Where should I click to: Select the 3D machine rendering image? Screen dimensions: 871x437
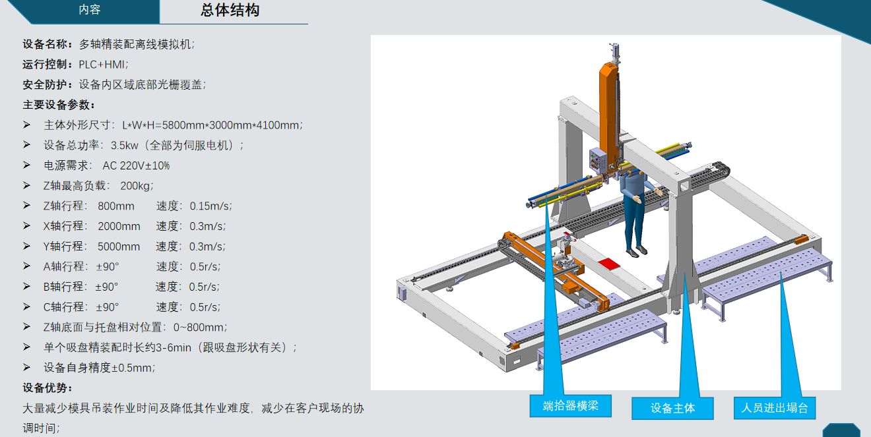point(606,212)
